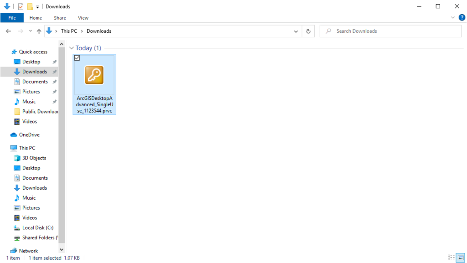This screenshot has width=467, height=263.
Task: Click the New folder quick access icon
Action: click(x=30, y=6)
